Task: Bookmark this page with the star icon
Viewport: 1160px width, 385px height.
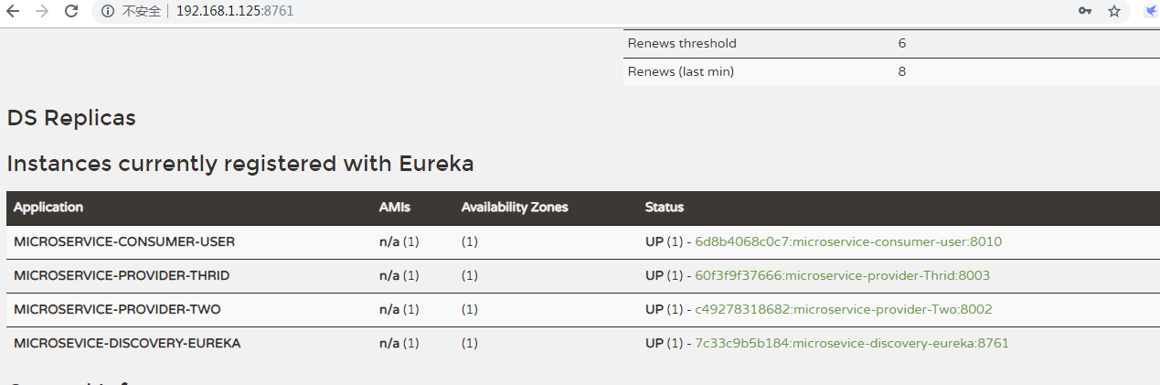Action: (x=1114, y=11)
